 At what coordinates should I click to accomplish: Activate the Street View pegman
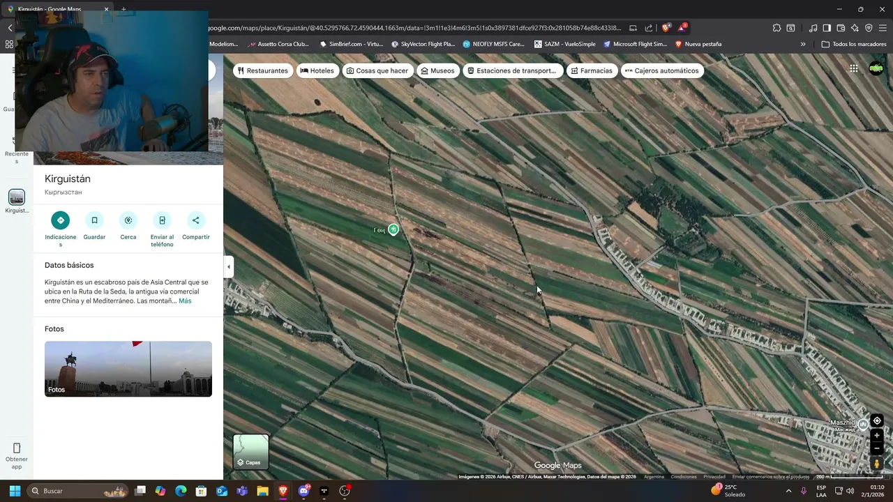(877, 464)
